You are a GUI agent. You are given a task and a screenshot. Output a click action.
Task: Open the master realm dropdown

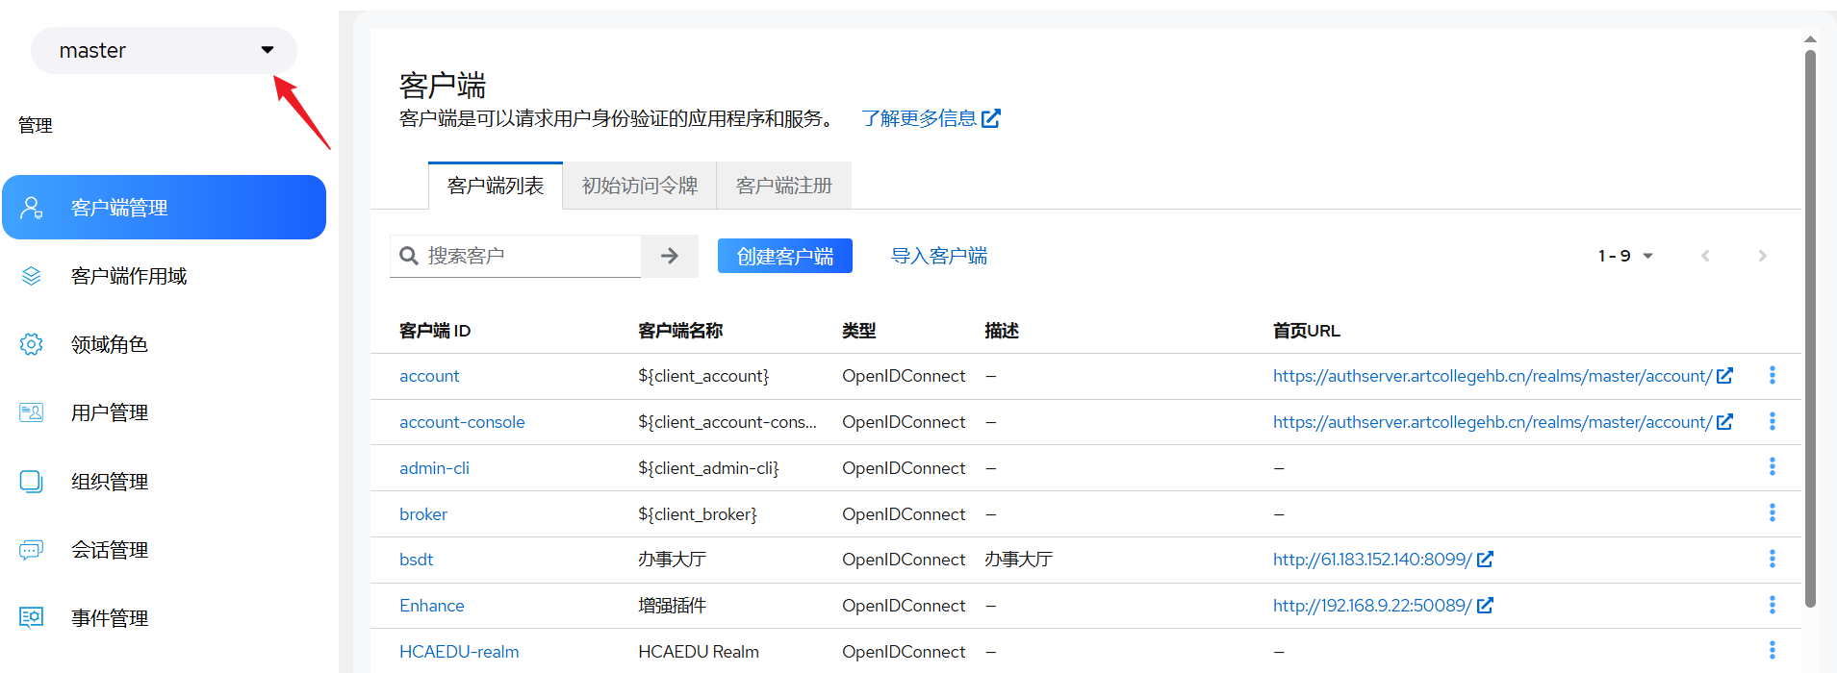(164, 51)
